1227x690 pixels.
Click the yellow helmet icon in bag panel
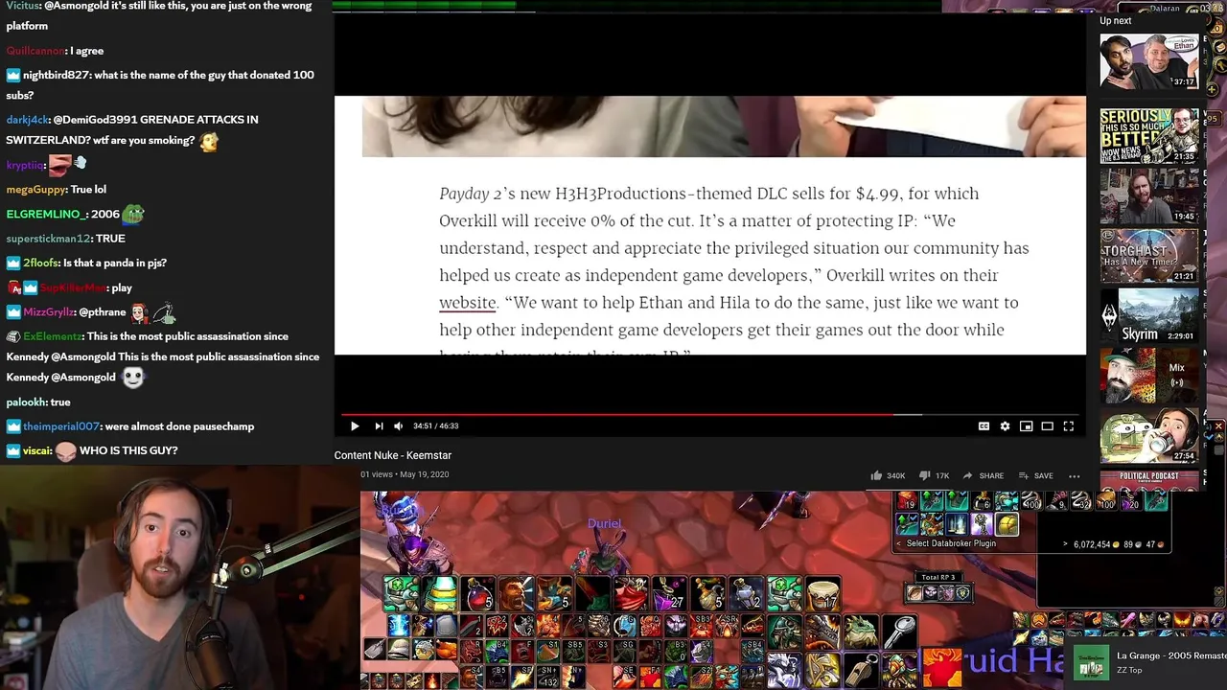[x=1007, y=524]
